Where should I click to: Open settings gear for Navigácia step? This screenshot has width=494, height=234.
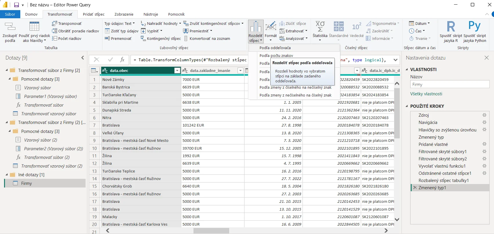484,122
